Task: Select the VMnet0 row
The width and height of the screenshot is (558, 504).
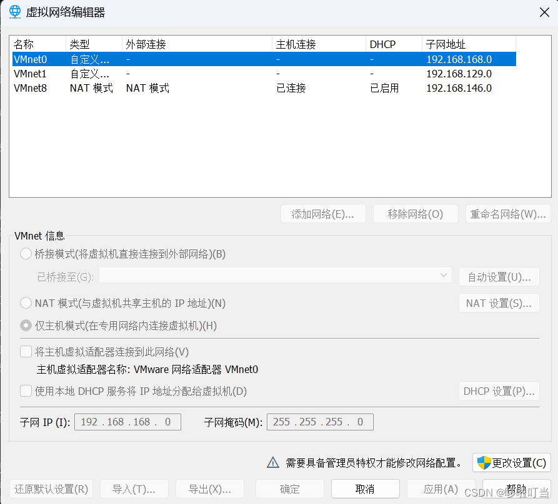Action: (264, 59)
